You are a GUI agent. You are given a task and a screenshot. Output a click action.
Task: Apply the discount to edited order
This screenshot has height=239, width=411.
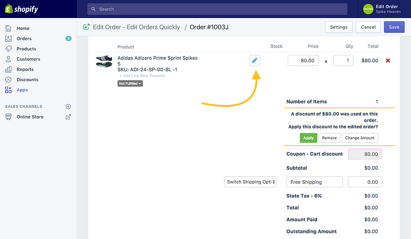click(x=308, y=138)
